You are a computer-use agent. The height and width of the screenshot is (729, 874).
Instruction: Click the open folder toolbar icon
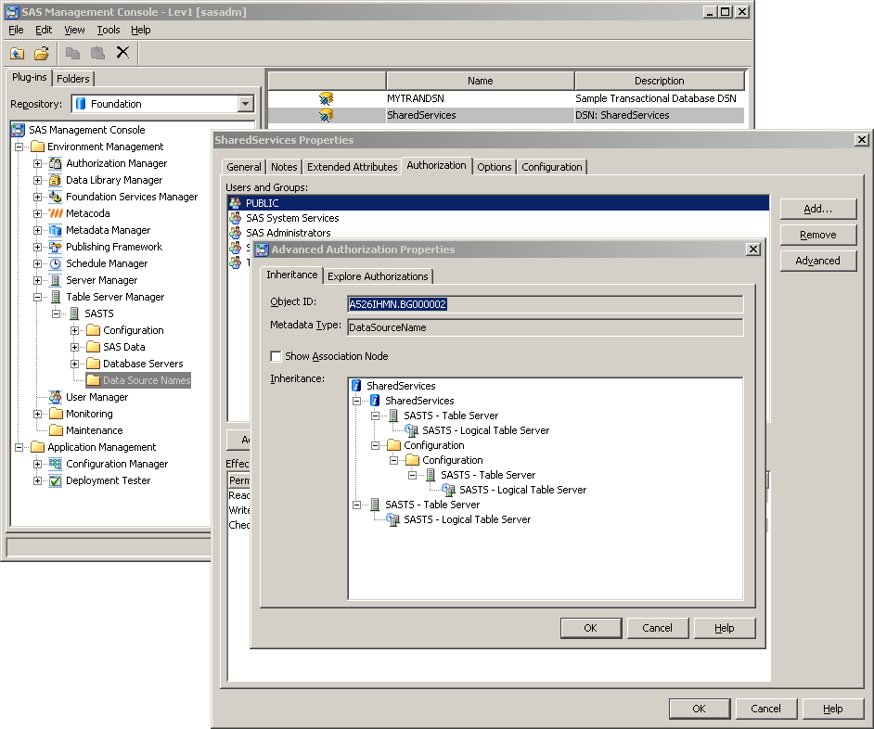click(41, 54)
